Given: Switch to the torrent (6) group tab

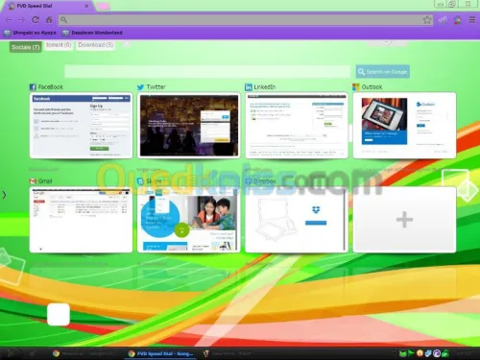Looking at the screenshot, I should [59, 45].
